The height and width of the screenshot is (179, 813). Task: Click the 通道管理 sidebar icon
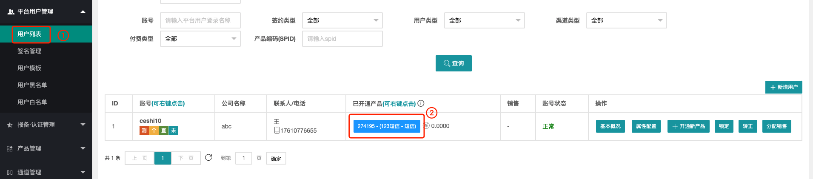10,173
